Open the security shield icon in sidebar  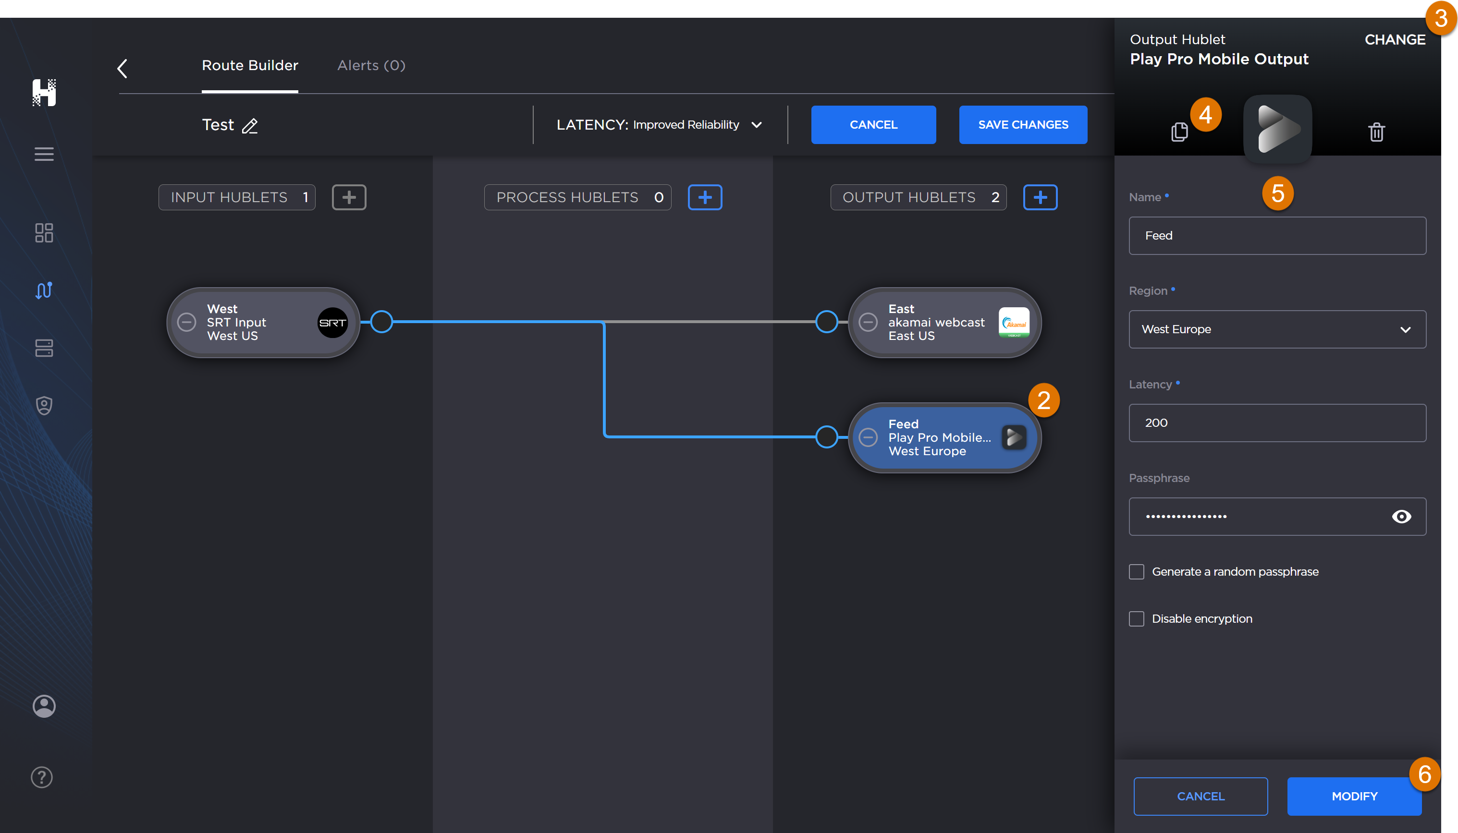coord(44,405)
